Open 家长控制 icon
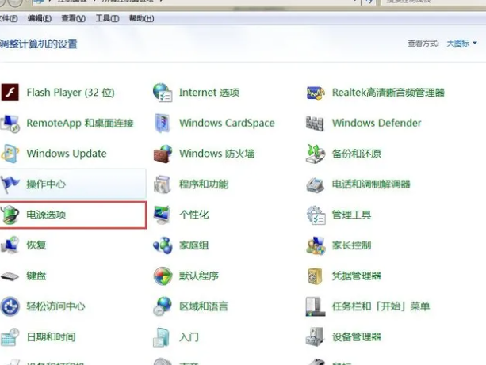The width and height of the screenshot is (486, 365). click(316, 245)
